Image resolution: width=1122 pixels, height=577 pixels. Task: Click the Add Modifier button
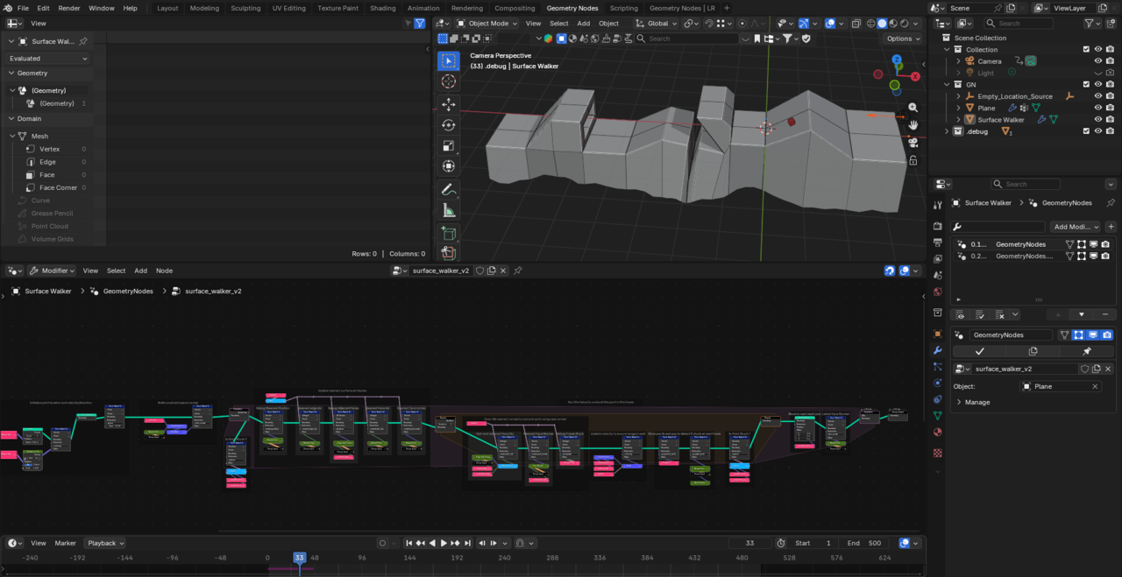pyautogui.click(x=1076, y=227)
